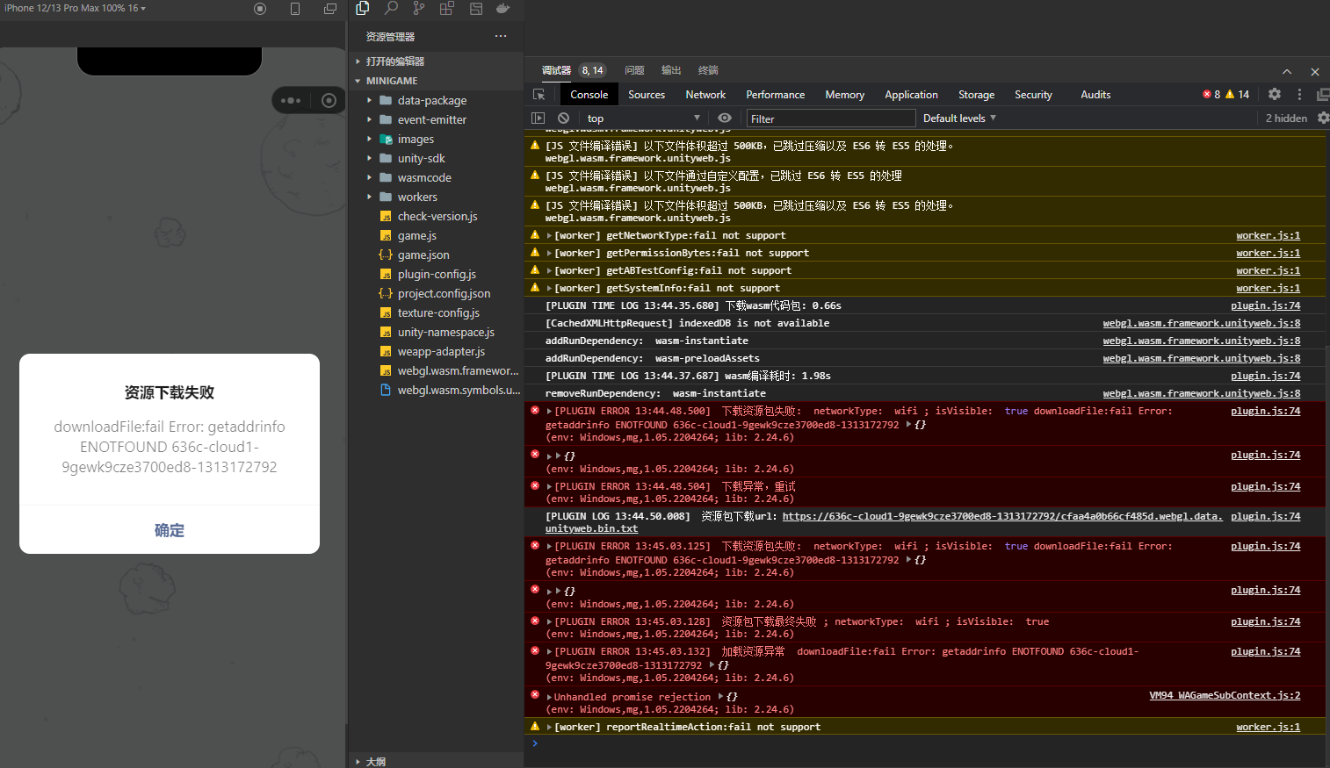1330x768 pixels.
Task: Switch to the Audits tab
Action: click(x=1095, y=94)
